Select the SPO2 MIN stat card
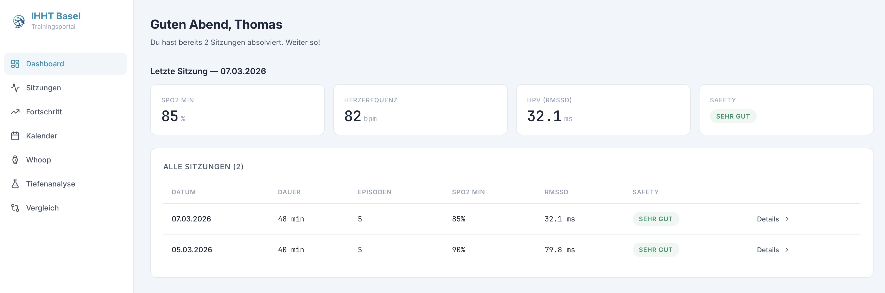This screenshot has height=293, width=885. coord(237,109)
